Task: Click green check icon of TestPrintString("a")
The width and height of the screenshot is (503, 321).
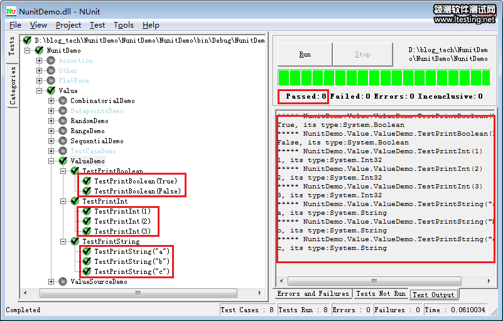Action: [87, 251]
